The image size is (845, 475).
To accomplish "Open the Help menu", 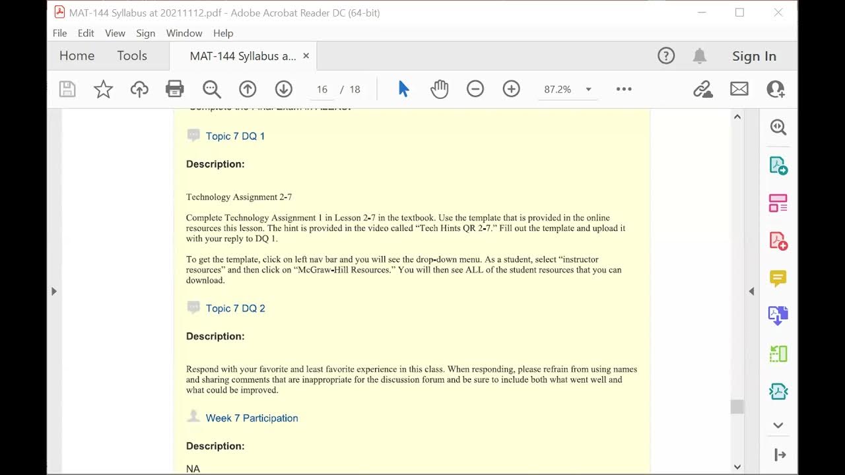I will 223,33.
